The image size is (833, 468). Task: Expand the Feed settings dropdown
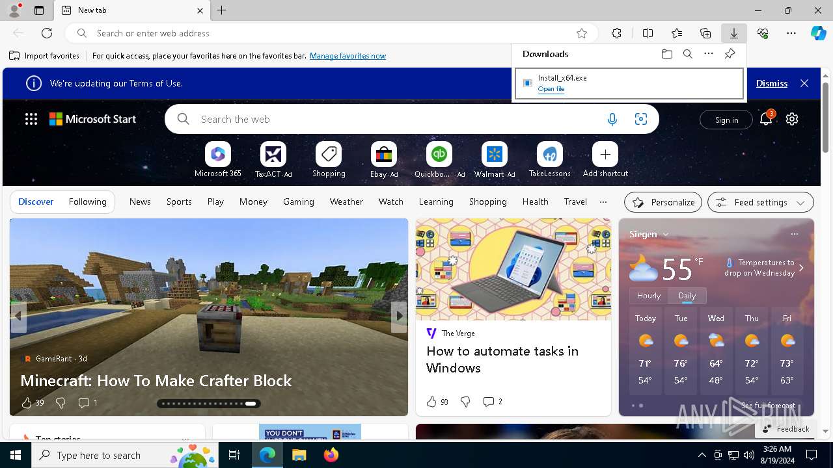click(761, 202)
